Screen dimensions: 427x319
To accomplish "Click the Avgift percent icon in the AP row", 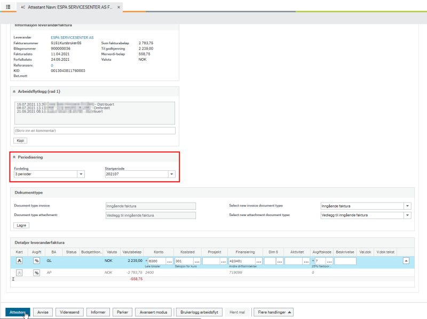I will click(x=36, y=273).
